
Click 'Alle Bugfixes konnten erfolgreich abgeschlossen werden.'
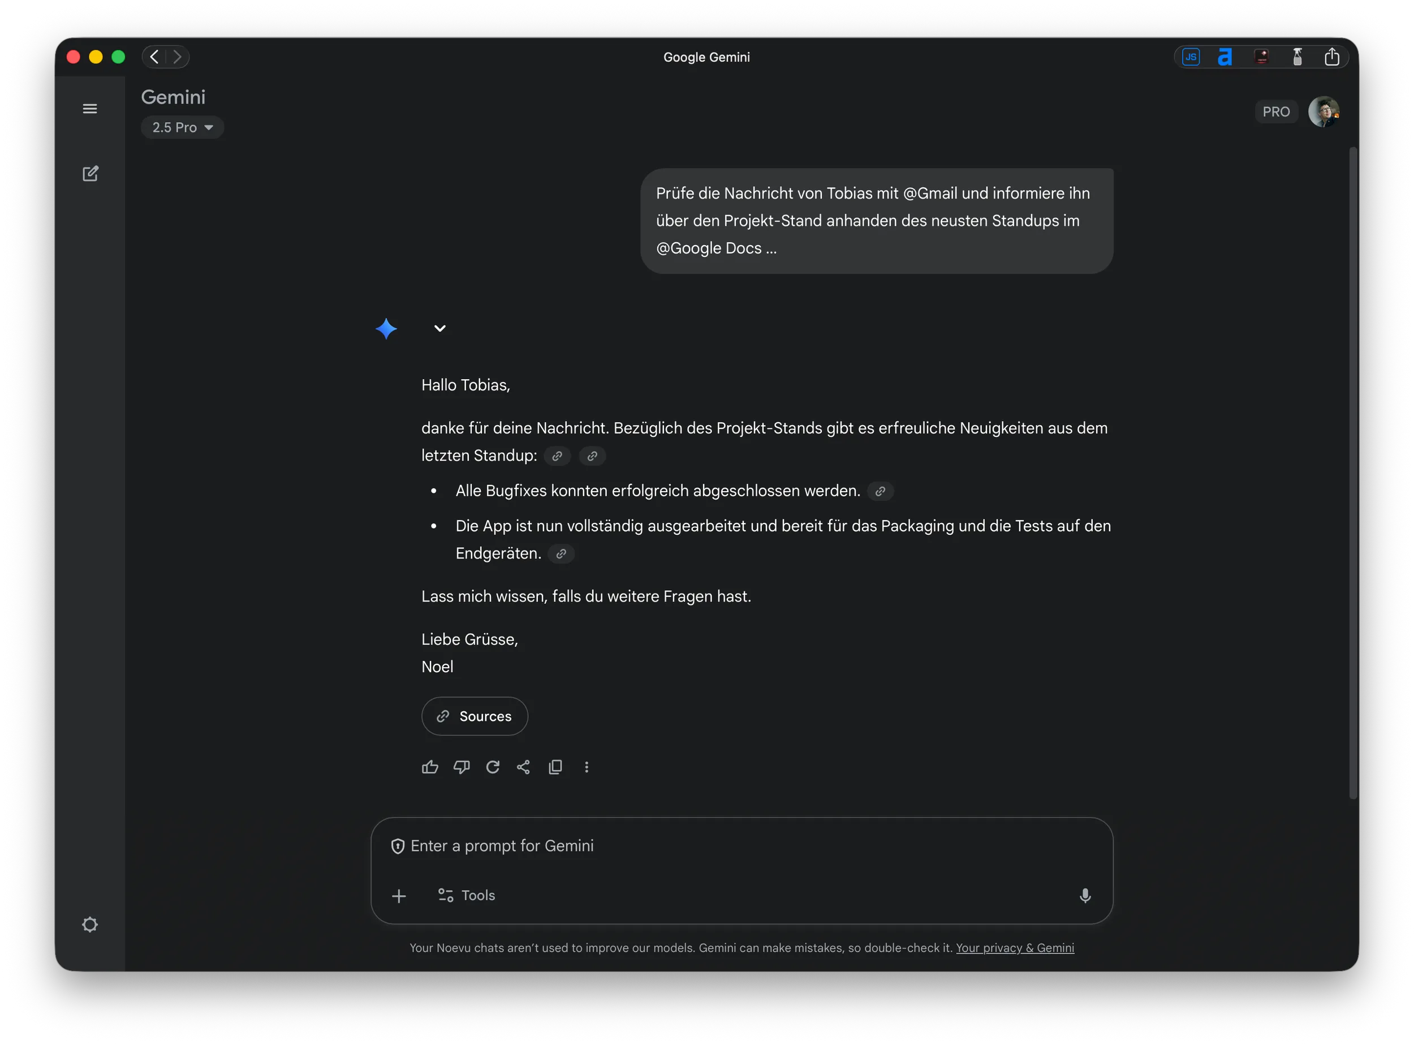coord(657,491)
